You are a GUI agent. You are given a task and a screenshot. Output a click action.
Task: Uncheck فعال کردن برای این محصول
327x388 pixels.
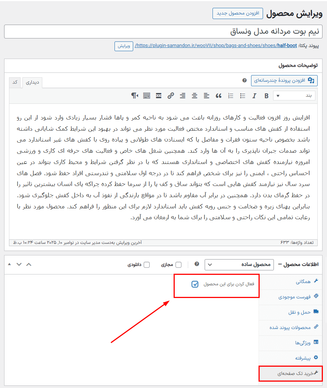[195, 284]
